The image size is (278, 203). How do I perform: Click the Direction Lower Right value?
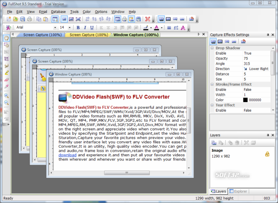pos(257,69)
